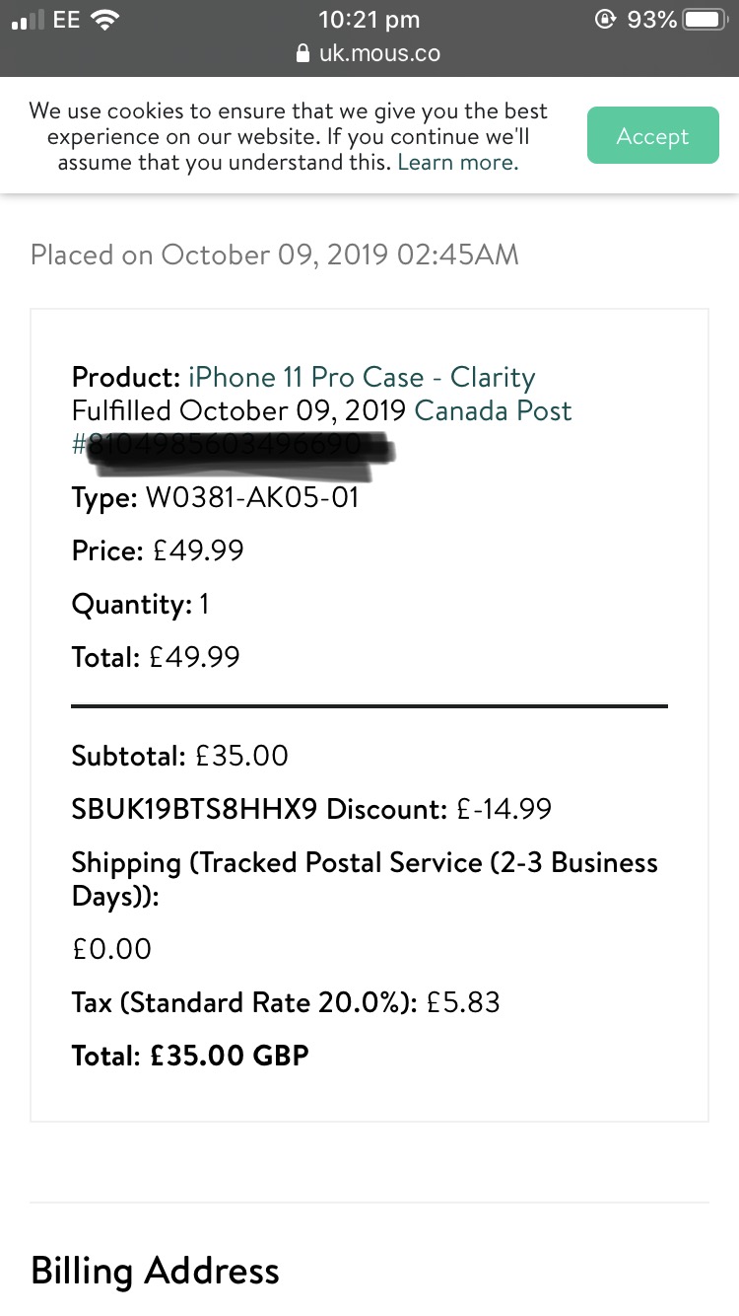Tap the orientation lock status icon
Image resolution: width=739 pixels, height=1316 pixels.
[x=605, y=20]
